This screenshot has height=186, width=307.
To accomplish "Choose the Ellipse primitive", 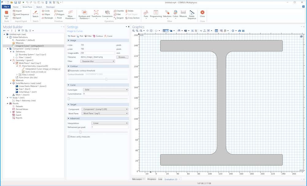I will [46, 14].
